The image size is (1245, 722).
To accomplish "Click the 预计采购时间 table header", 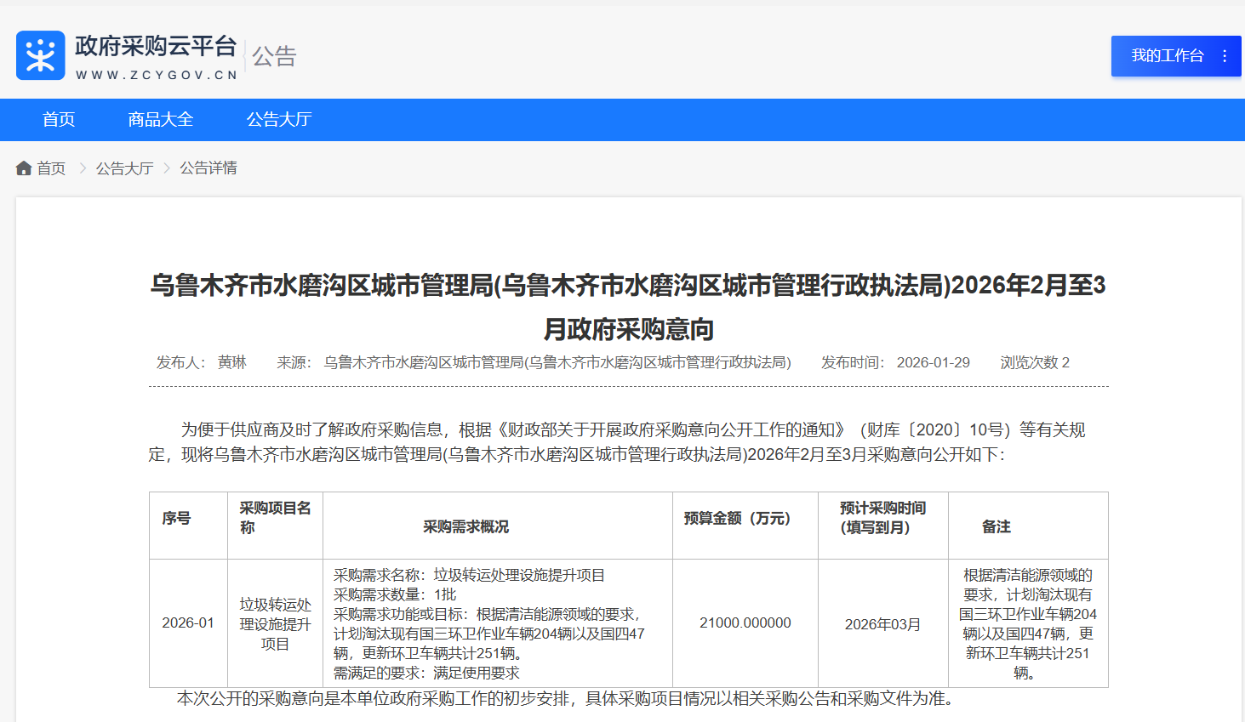I will [882, 516].
